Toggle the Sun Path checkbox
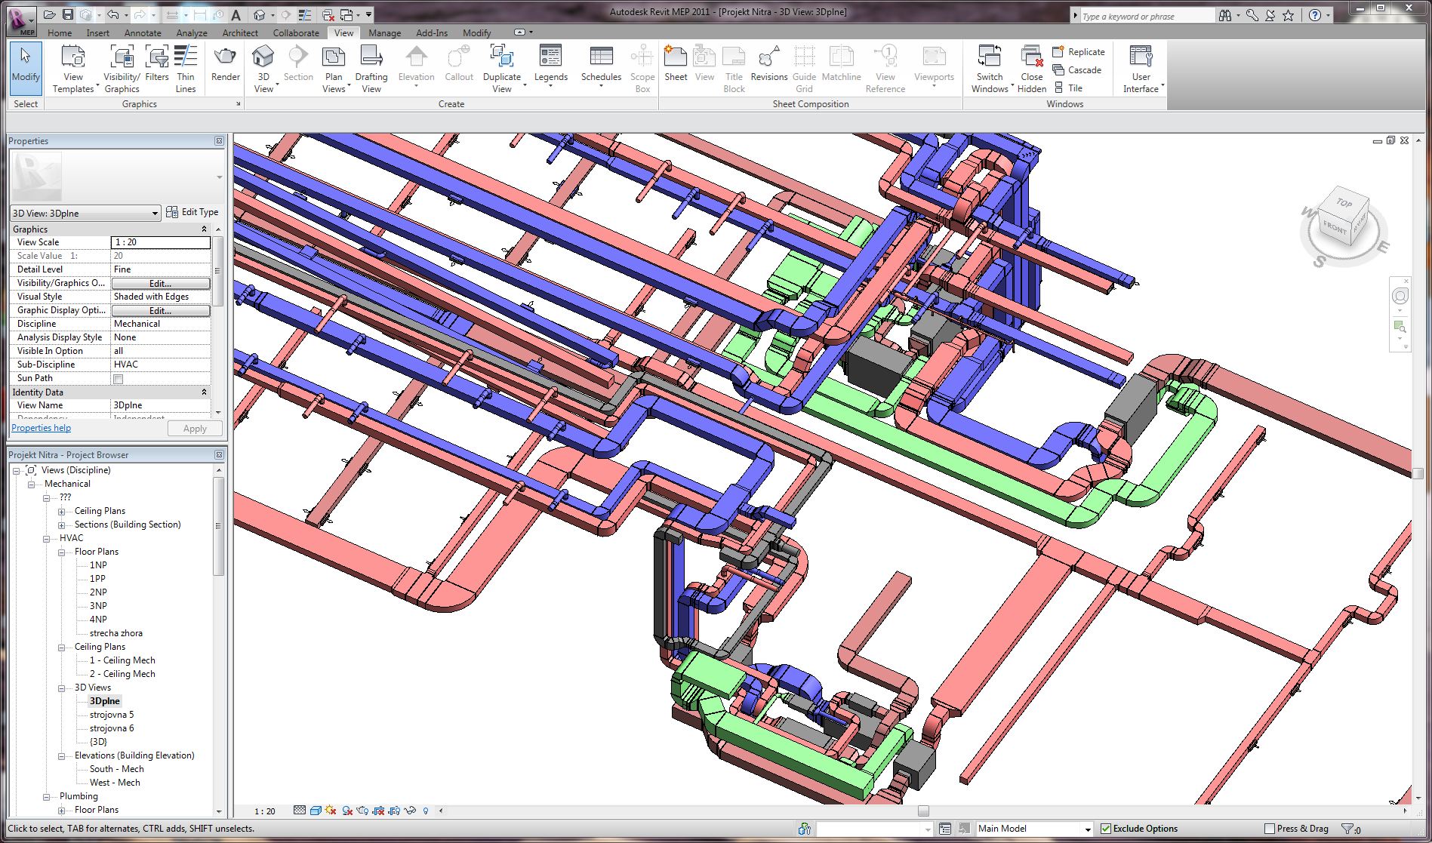The width and height of the screenshot is (1432, 843). point(119,379)
